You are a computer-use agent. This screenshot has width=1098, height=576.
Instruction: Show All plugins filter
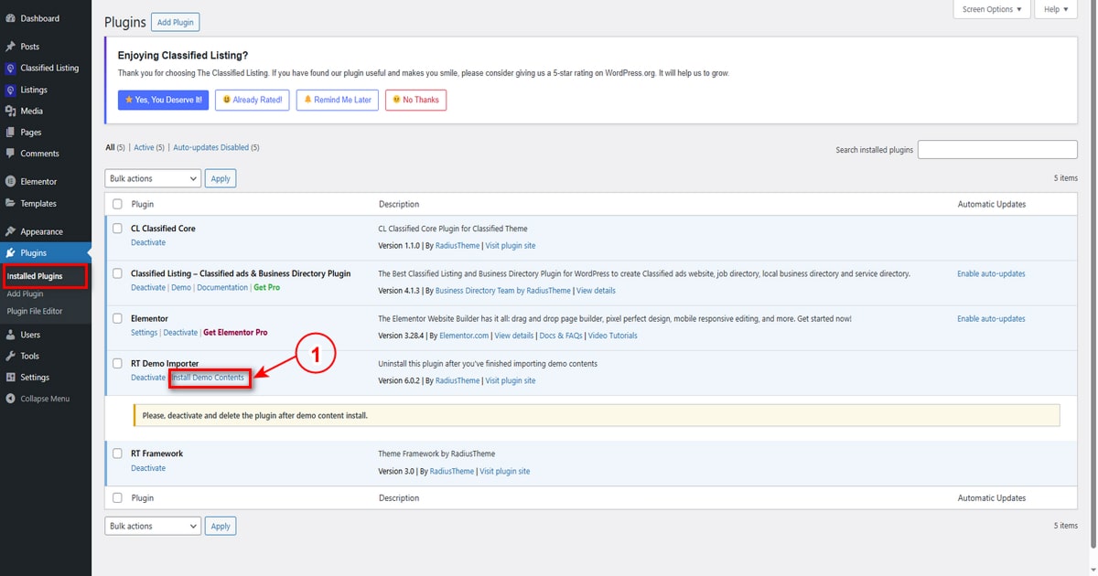coord(110,147)
